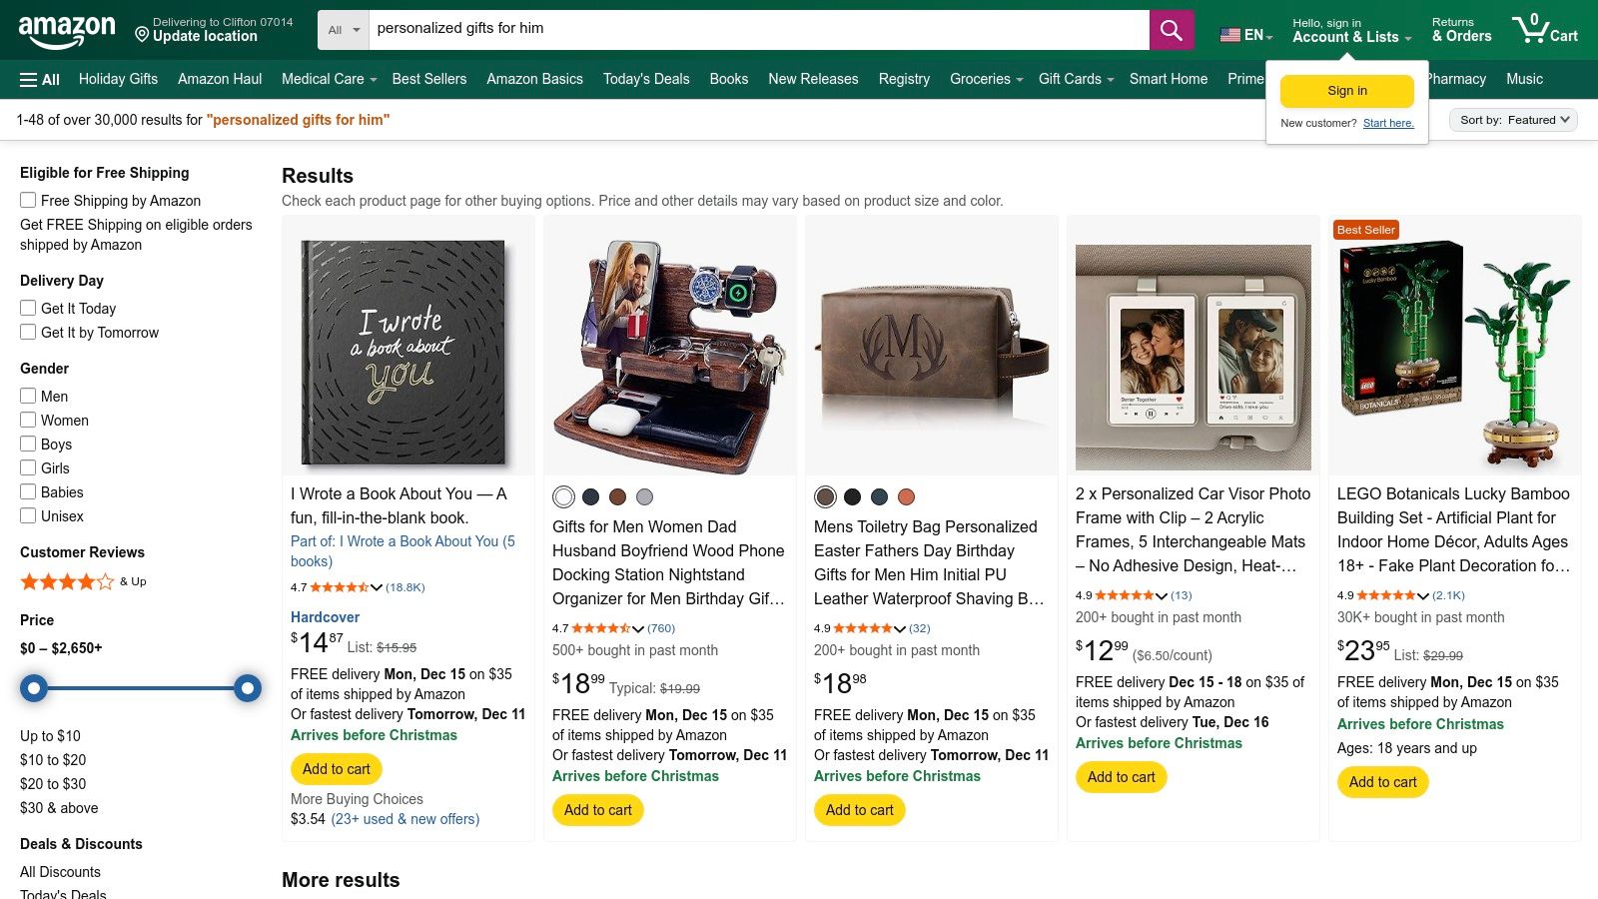This screenshot has width=1598, height=899.
Task: Add I Wrote a Book About You to cart
Action: pos(337,769)
